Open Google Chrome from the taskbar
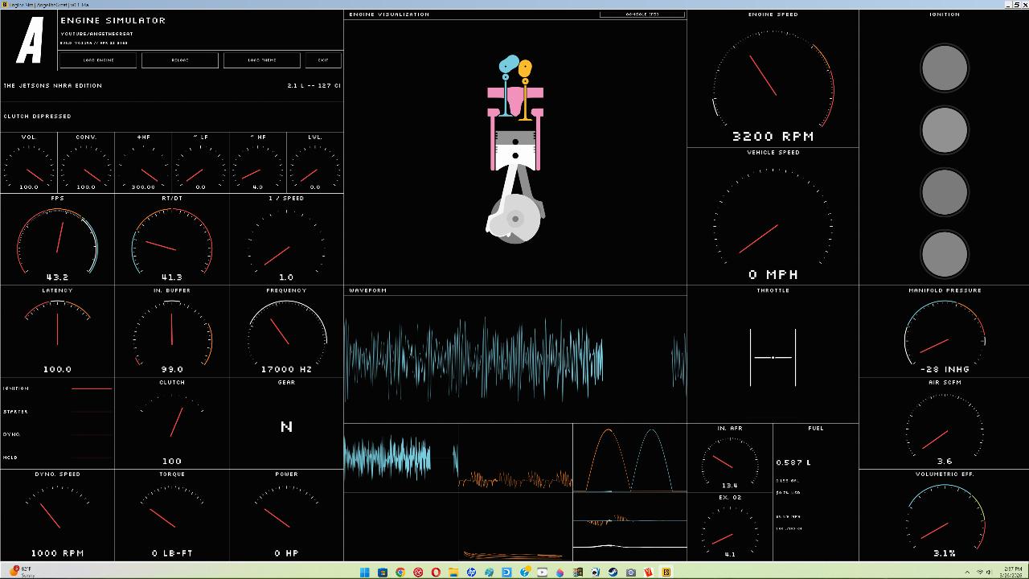1029x579 pixels. [x=400, y=573]
